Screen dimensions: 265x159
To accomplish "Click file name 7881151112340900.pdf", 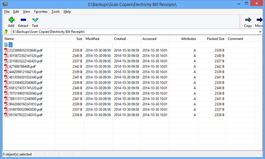I will click(25, 99).
